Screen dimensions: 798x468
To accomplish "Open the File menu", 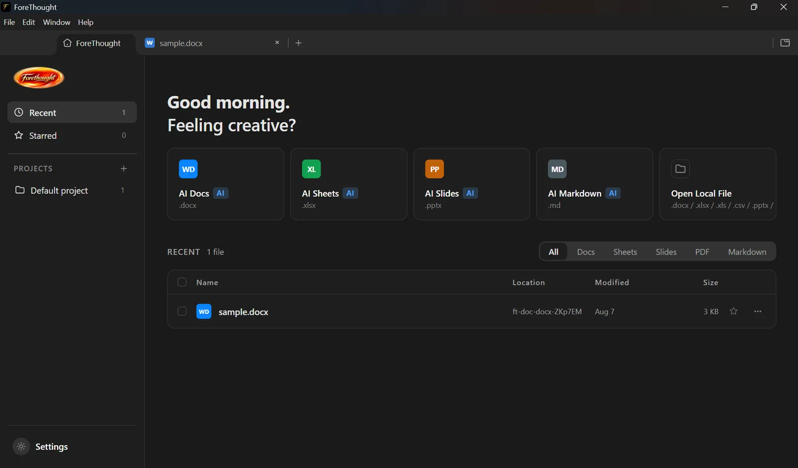I will pyautogui.click(x=9, y=22).
